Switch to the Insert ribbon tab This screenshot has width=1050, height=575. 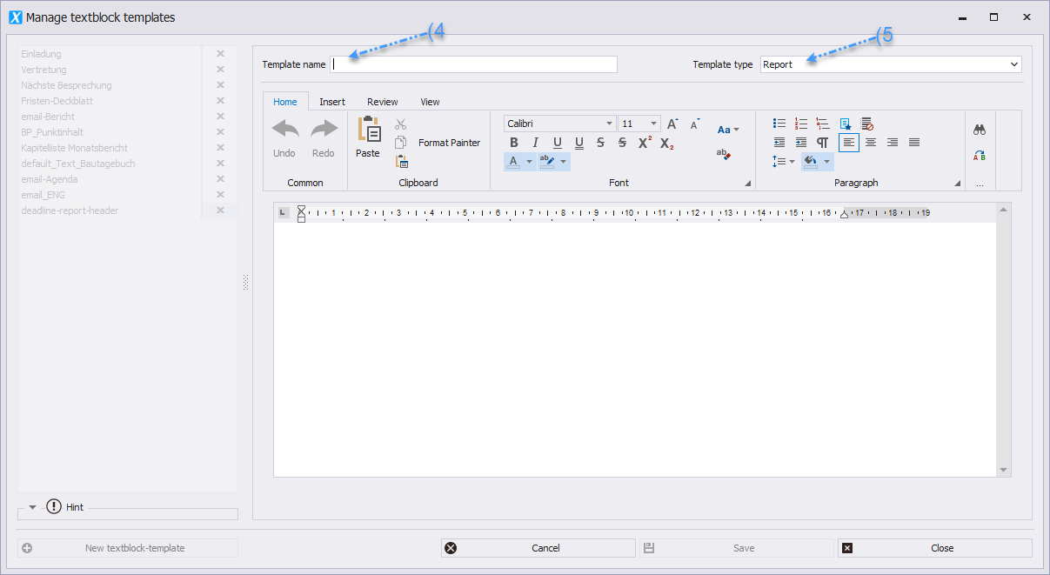pos(332,102)
